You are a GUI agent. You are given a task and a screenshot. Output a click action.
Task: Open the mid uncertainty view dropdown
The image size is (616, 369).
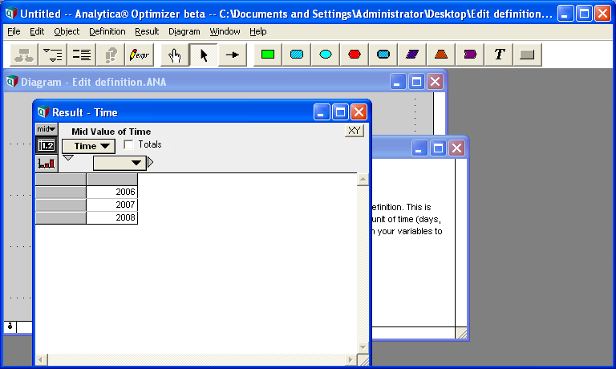coord(47,129)
